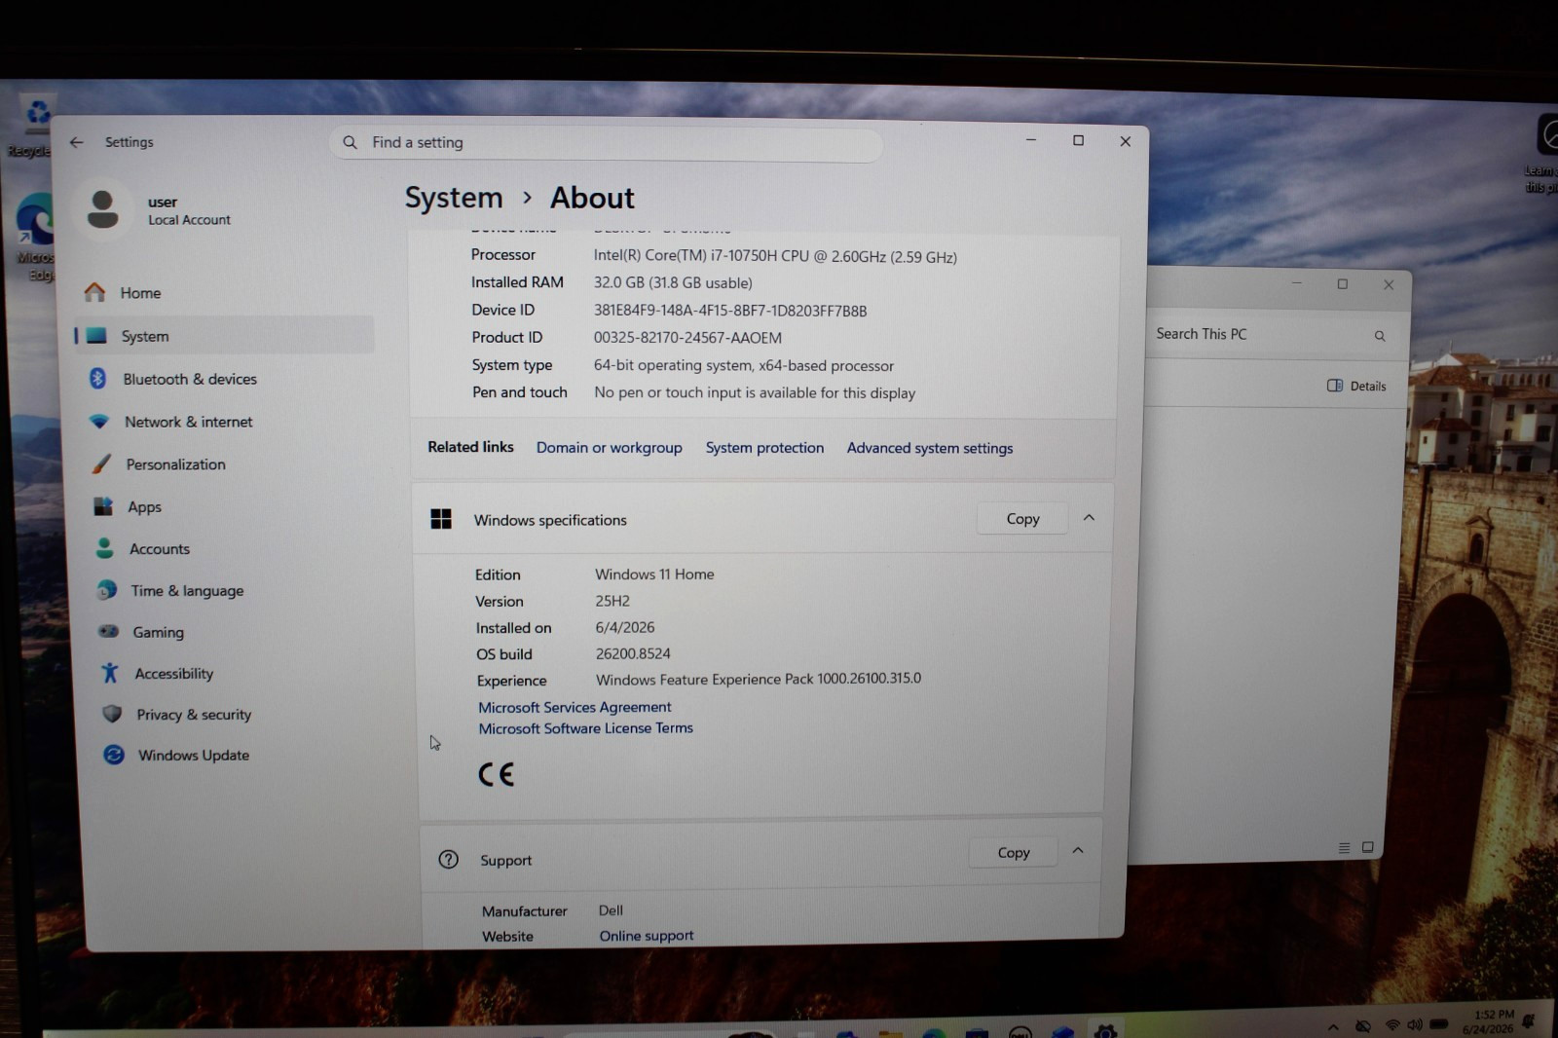The height and width of the screenshot is (1038, 1558).
Task: Open the Online support link
Action: (647, 936)
